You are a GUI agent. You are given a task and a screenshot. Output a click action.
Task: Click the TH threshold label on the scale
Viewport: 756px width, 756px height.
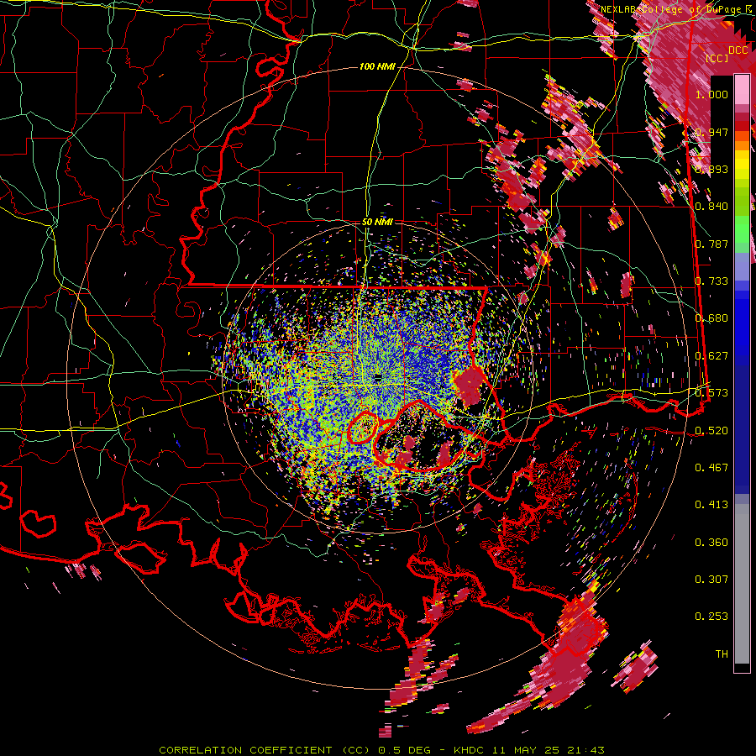[x=722, y=654]
